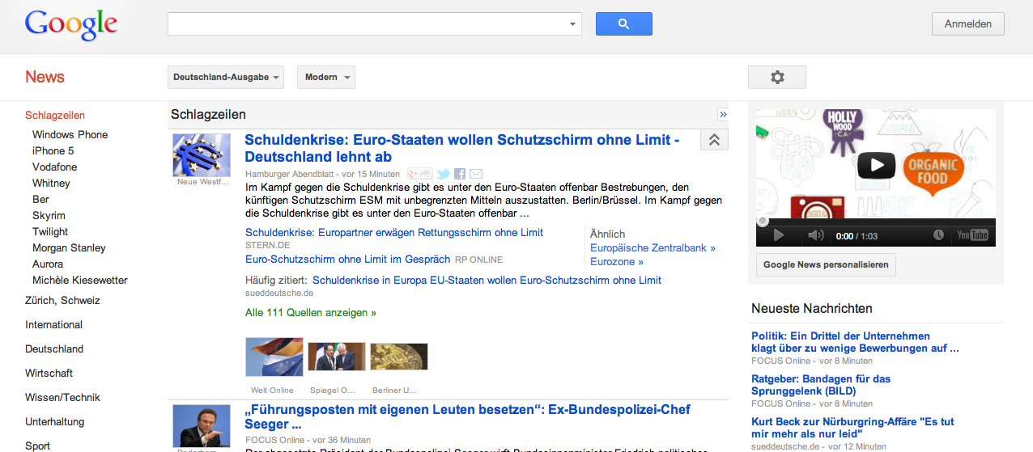Open the Welt Online flag thumbnail
Screen dimensions: 1033x452
point(274,357)
